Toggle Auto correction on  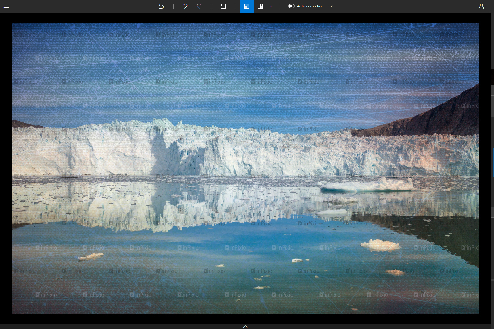coord(291,6)
